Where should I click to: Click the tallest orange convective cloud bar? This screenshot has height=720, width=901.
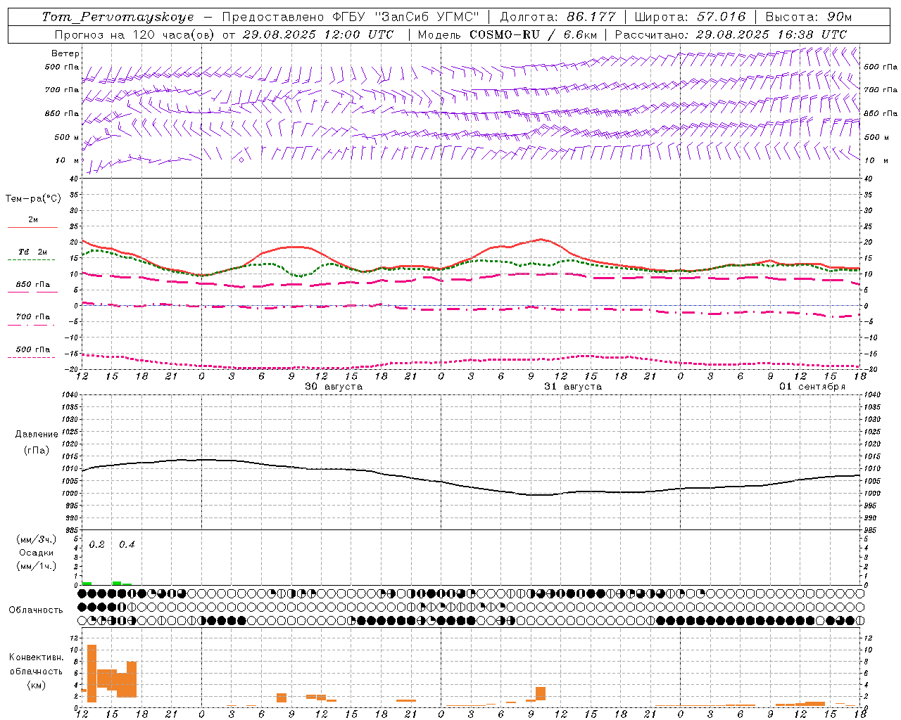(92, 673)
